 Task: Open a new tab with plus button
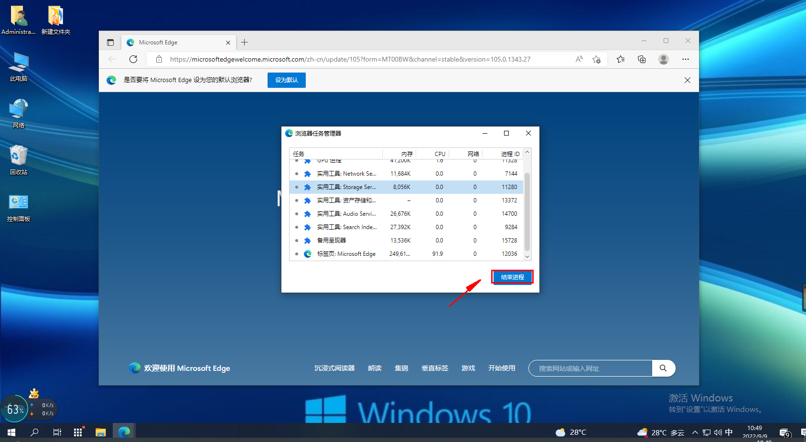(244, 42)
